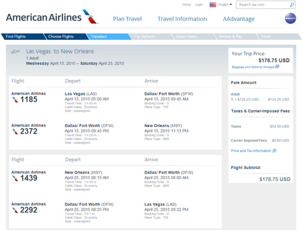303x230 pixels.
Task: Click the American Airlines logo
Action: click(x=52, y=17)
